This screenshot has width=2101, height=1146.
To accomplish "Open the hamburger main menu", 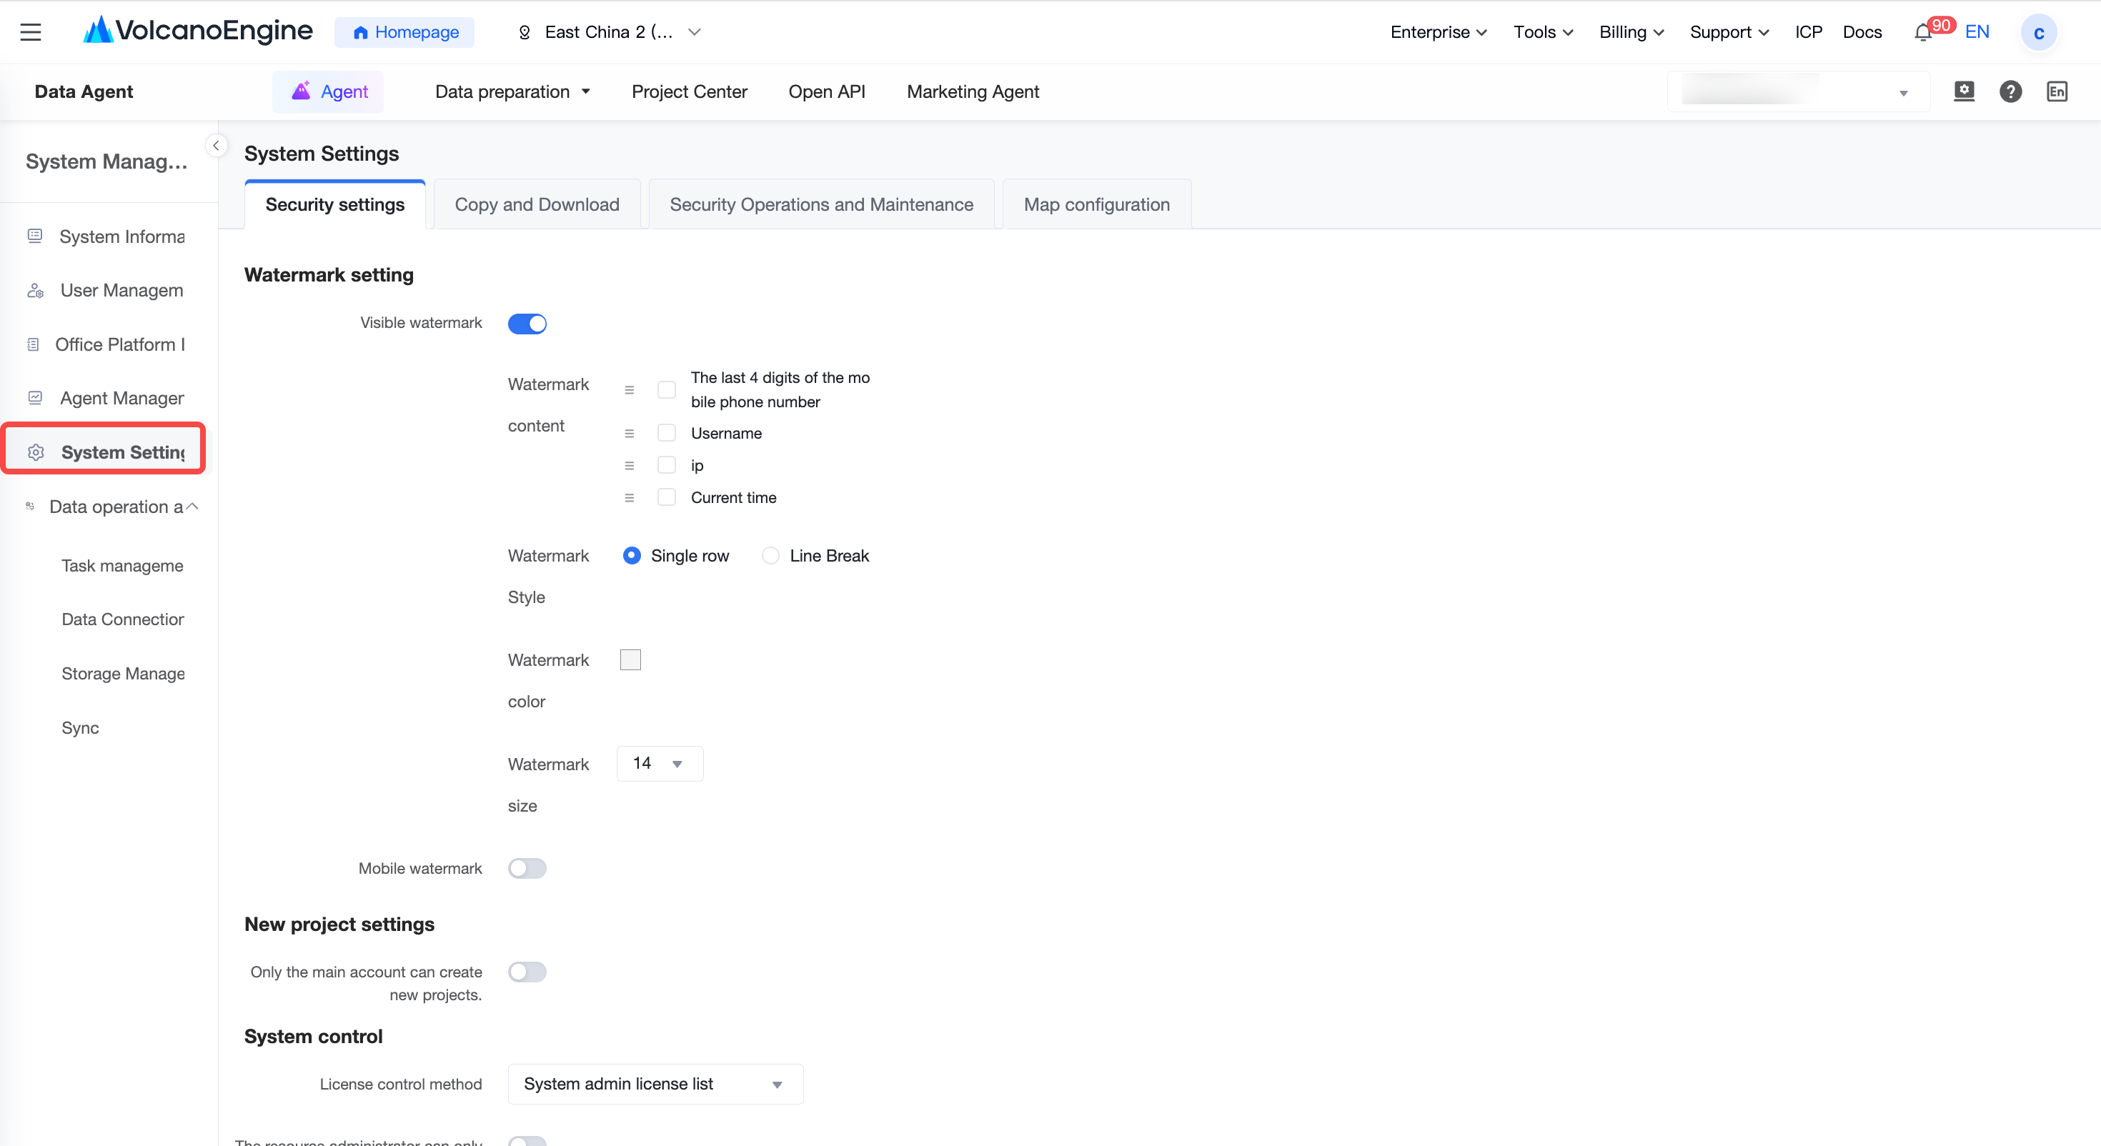I will [31, 32].
